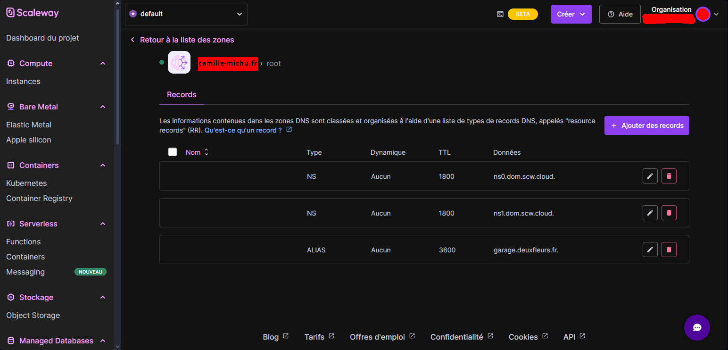The image size is (728, 350).
Task: Click the DNS zone globe icon
Action: click(x=179, y=62)
